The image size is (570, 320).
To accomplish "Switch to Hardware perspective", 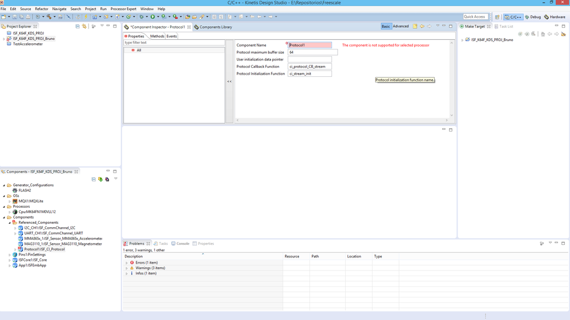I will coord(555,17).
